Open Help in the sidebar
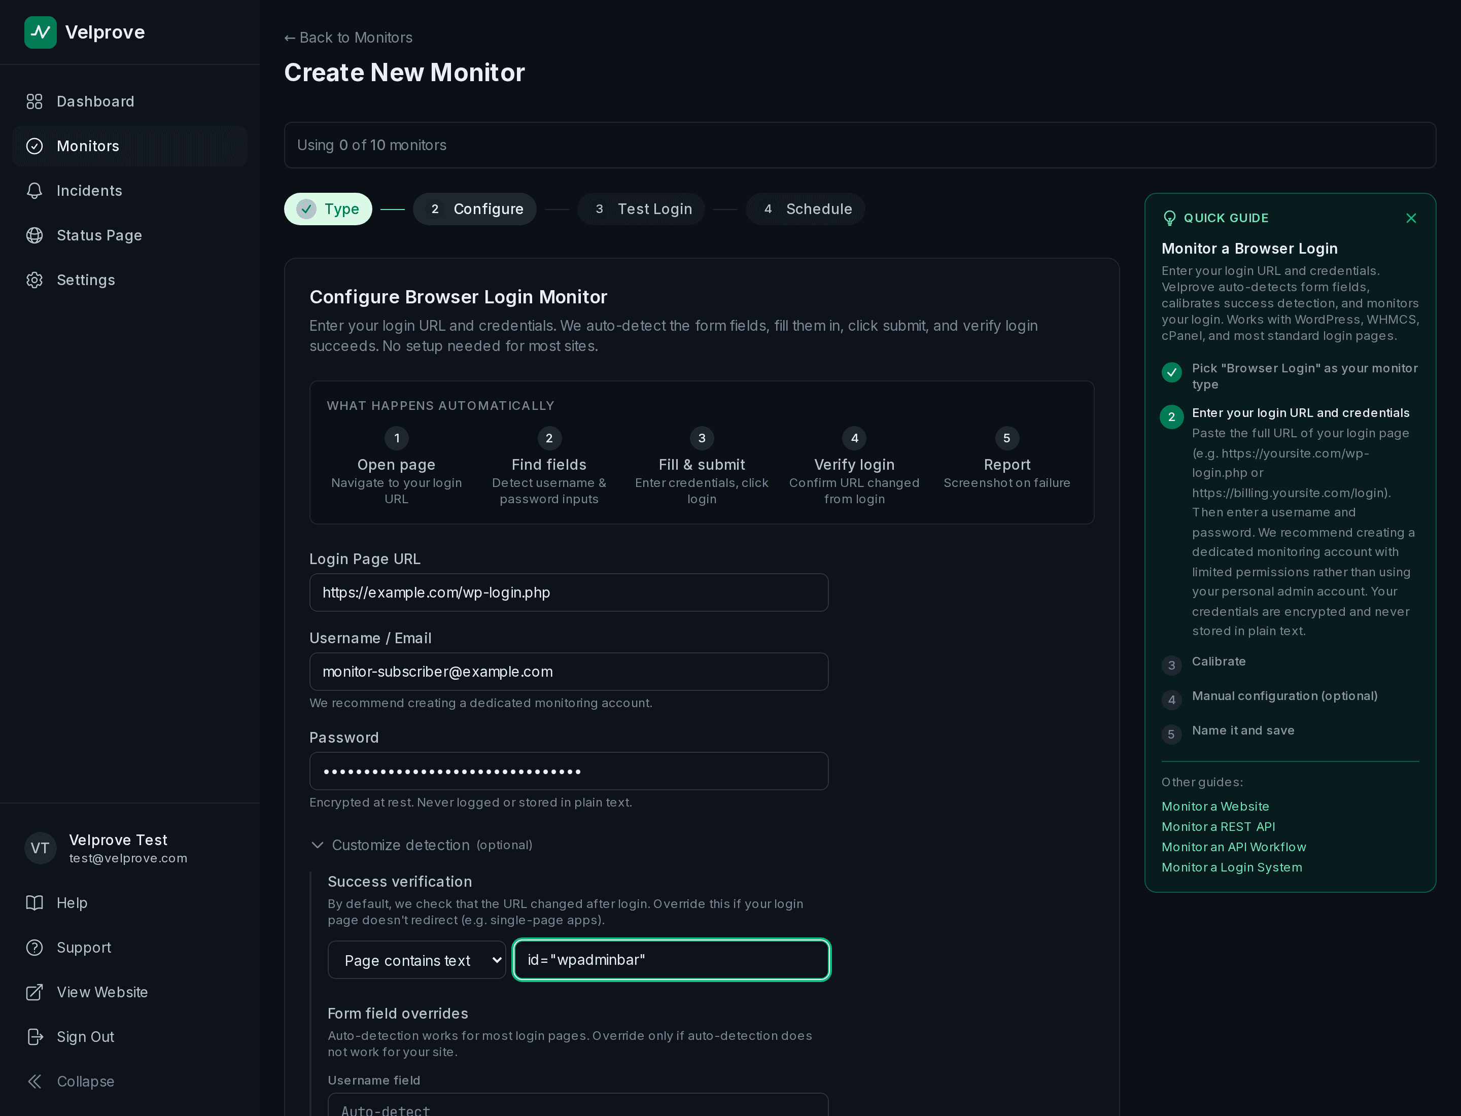This screenshot has width=1461, height=1116. [129, 903]
